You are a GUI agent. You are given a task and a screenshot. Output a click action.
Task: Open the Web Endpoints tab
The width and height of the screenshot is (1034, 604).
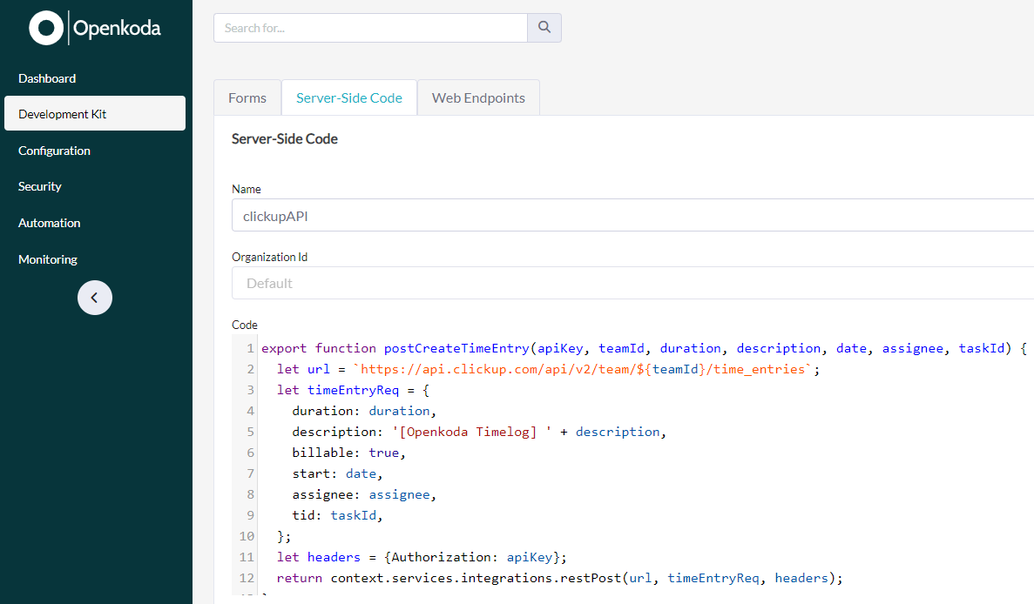point(477,97)
